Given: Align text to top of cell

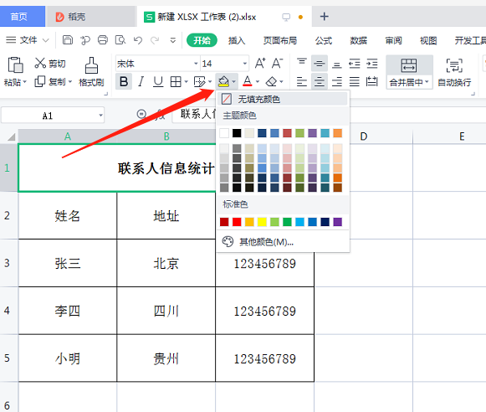Looking at the screenshot, I should click(302, 61).
